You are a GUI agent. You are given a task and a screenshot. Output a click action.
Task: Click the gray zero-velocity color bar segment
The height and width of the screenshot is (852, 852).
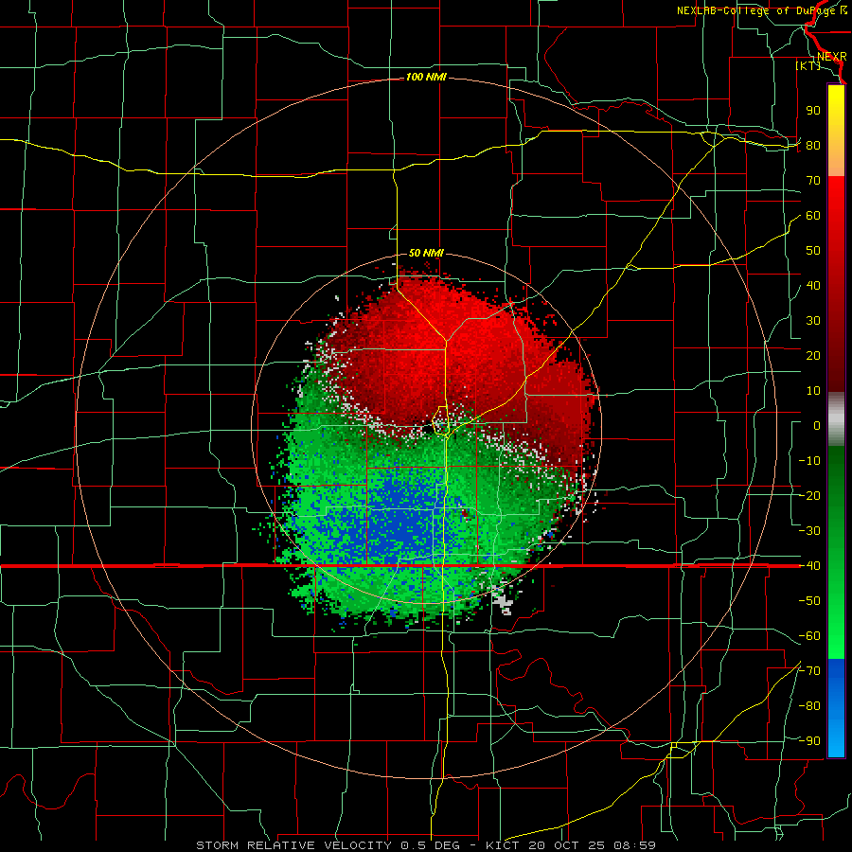[836, 418]
